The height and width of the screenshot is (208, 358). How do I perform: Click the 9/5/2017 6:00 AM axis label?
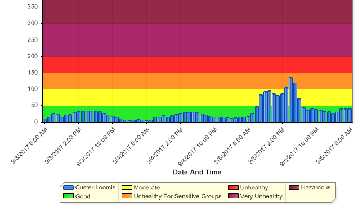point(233,145)
